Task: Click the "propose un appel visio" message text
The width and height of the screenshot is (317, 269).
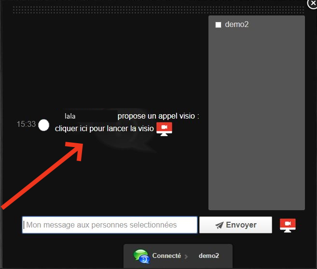Action: coord(158,116)
